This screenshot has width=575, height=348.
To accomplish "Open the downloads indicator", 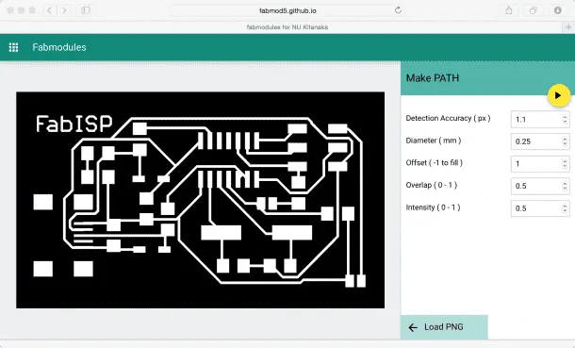I will [x=558, y=10].
